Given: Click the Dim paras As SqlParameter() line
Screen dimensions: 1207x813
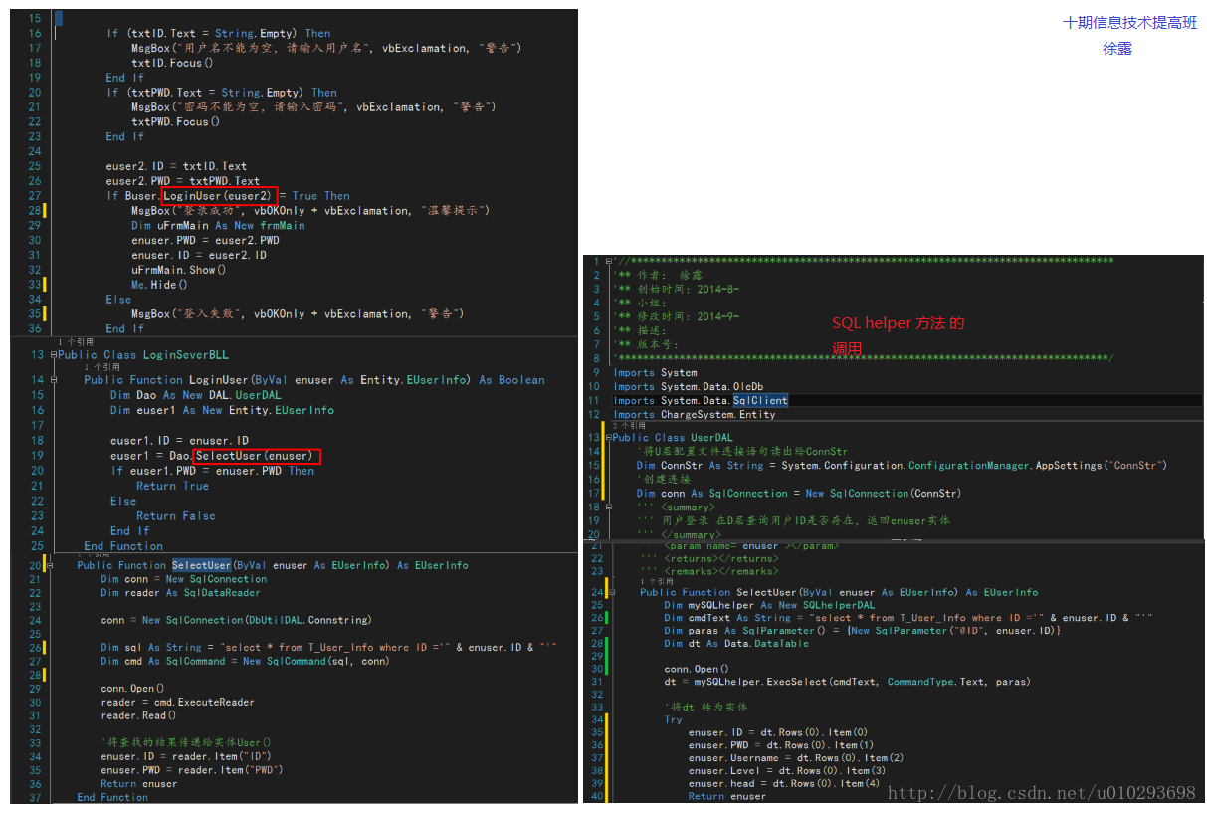Looking at the screenshot, I should tap(863, 631).
